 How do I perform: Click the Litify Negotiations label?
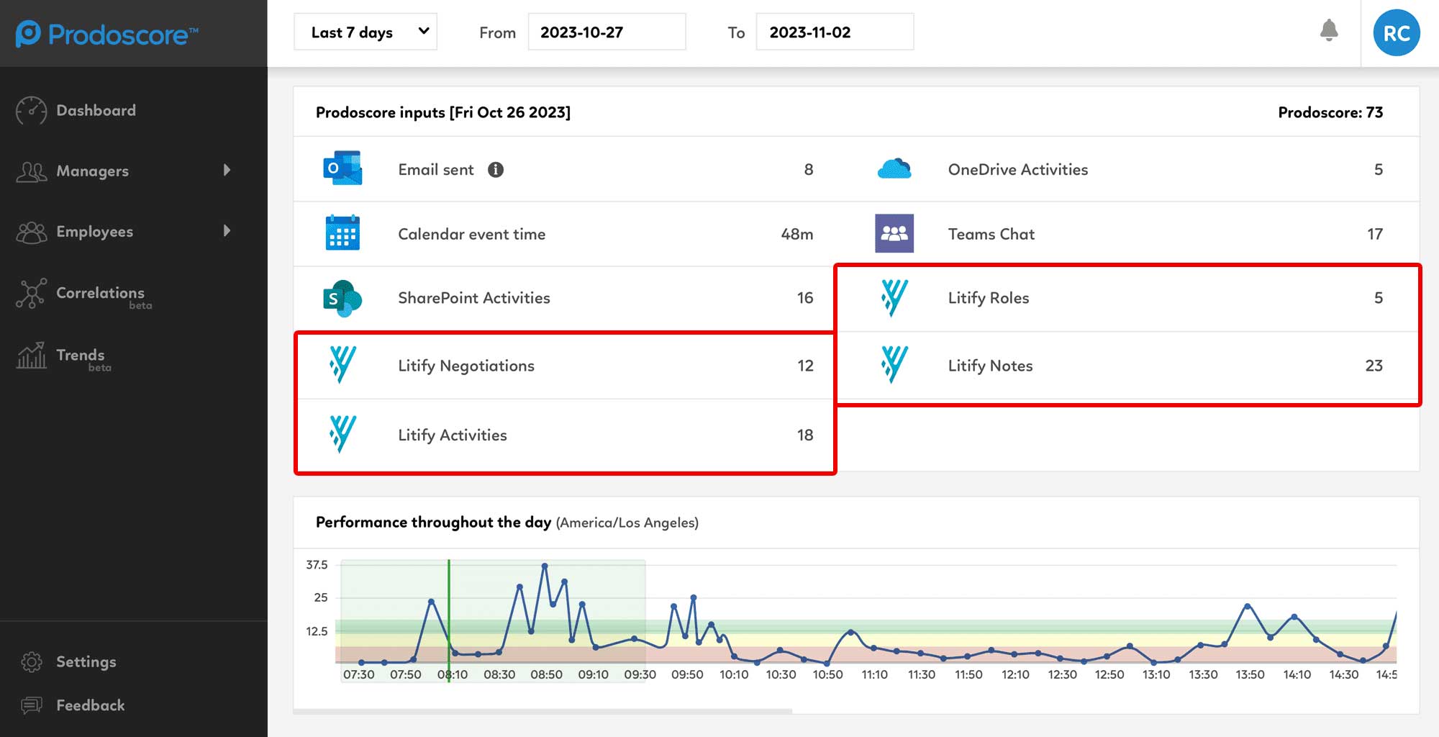click(x=466, y=366)
